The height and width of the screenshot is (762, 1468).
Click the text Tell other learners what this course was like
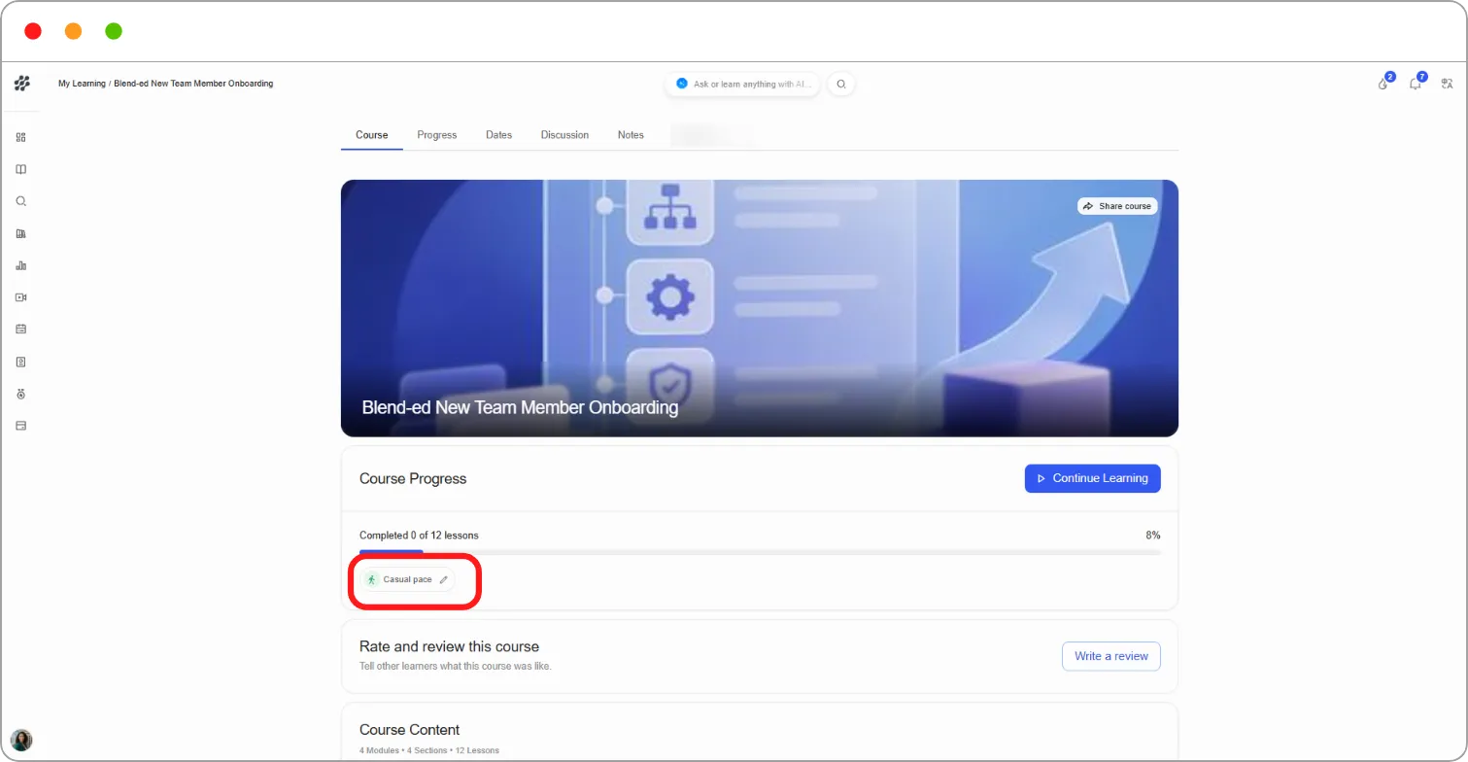456,667
